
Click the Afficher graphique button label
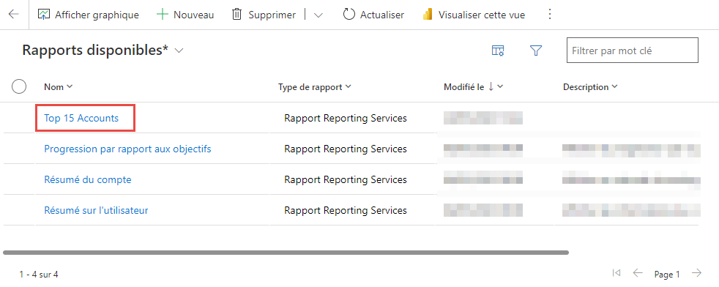[x=97, y=15]
